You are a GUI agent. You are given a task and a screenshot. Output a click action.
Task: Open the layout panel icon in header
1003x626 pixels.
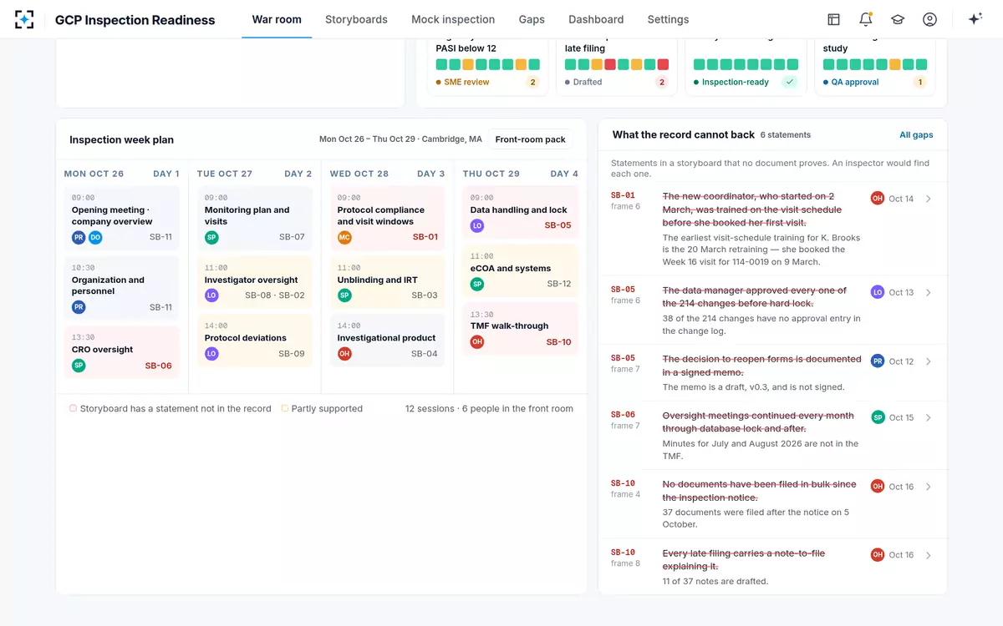[833, 19]
